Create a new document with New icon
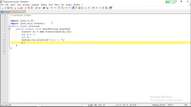 (x=2, y=8)
